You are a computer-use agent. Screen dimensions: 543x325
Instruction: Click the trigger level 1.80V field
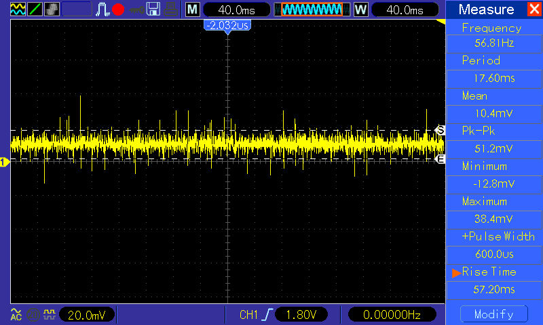302,314
